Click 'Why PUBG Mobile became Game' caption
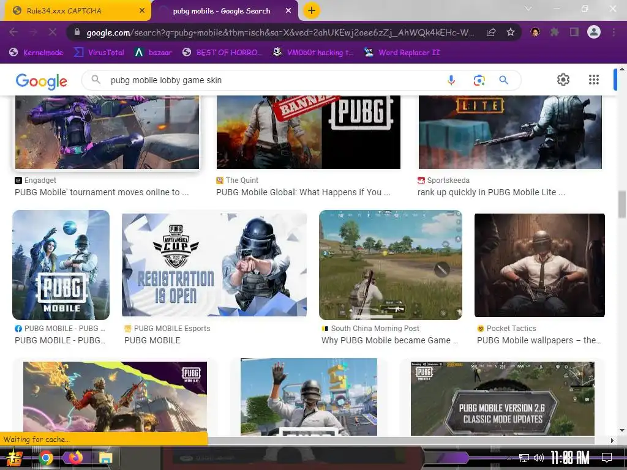Image resolution: width=627 pixels, height=470 pixels. [x=389, y=340]
